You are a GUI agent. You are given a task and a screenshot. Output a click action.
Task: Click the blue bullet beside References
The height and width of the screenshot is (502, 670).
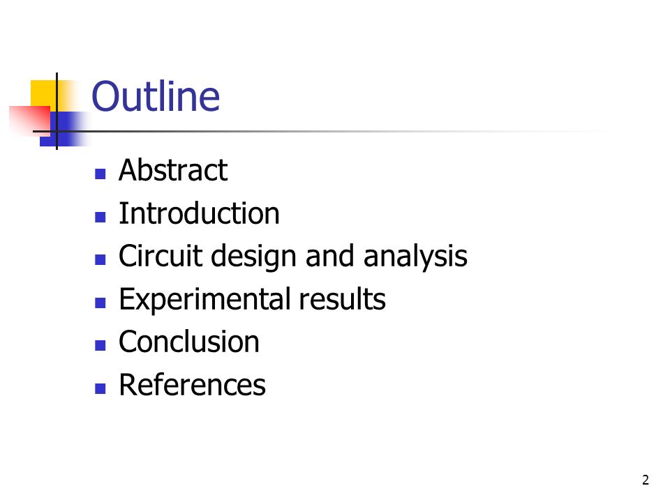click(x=100, y=388)
